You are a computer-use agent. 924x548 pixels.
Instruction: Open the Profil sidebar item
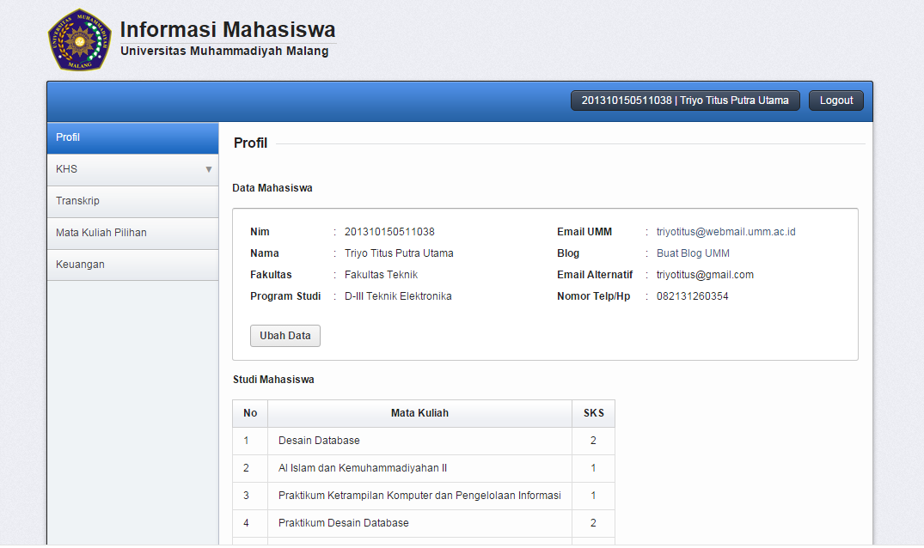(132, 137)
